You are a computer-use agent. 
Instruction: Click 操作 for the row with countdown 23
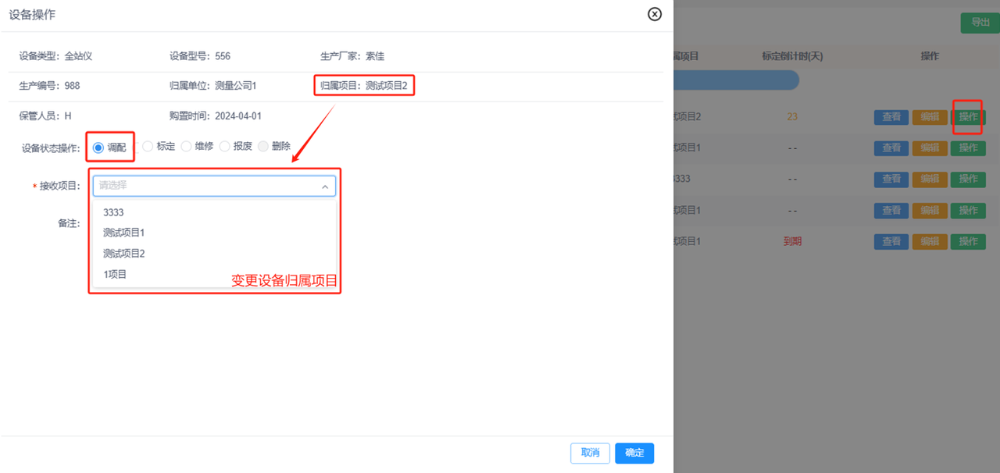968,117
